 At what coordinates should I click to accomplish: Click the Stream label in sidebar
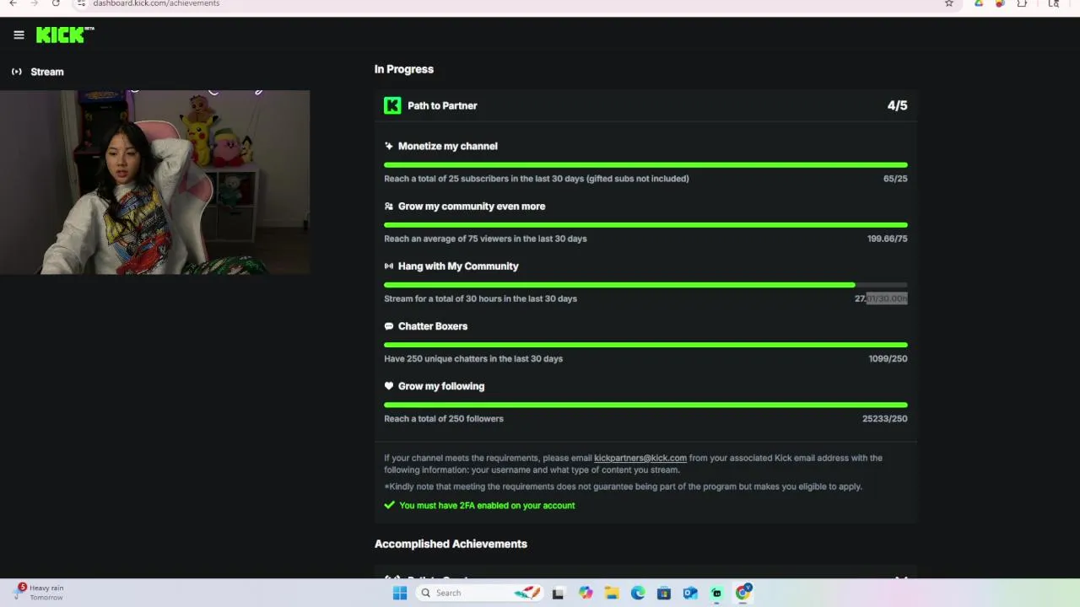(x=47, y=72)
